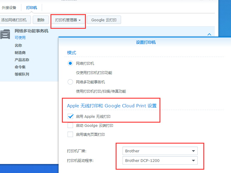Image resolution: width=231 pixels, height=173 pixels.
Task: Open the 打印机厂牌 Brother dropdown
Action: [x=160, y=151]
